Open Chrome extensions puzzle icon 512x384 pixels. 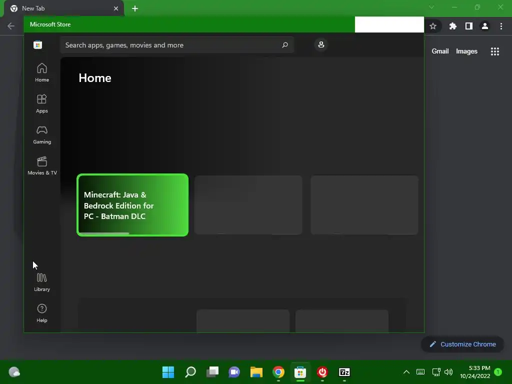coord(452,26)
